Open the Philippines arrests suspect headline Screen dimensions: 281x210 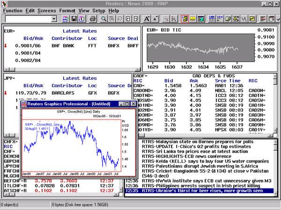tap(201, 186)
